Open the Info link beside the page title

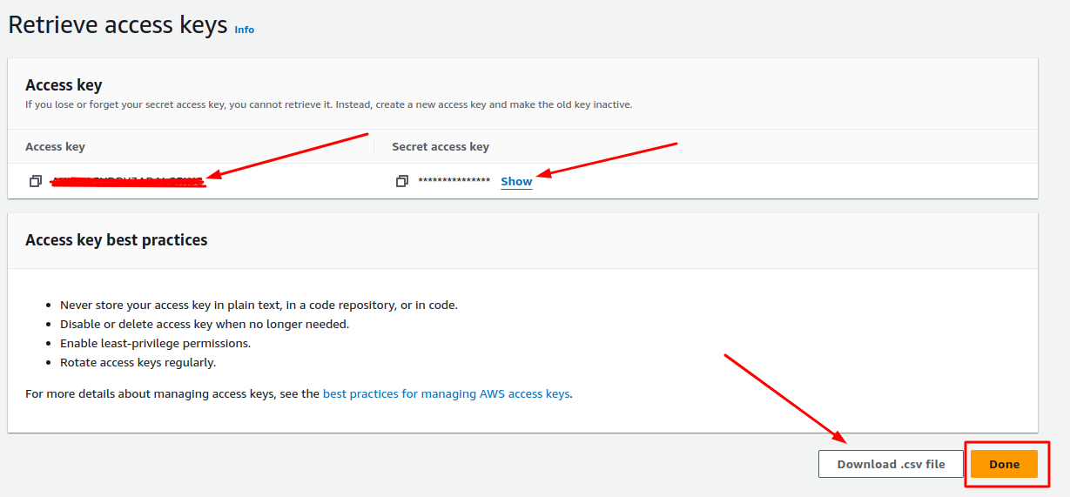pos(245,30)
